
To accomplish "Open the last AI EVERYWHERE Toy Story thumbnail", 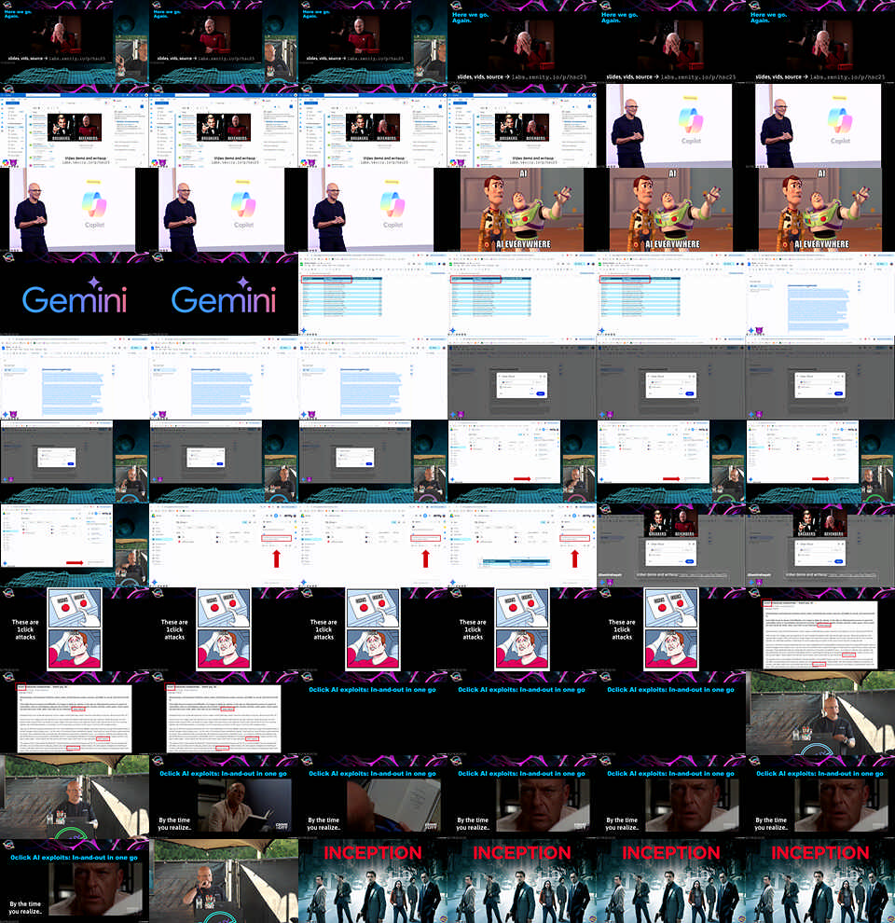I will coord(820,209).
